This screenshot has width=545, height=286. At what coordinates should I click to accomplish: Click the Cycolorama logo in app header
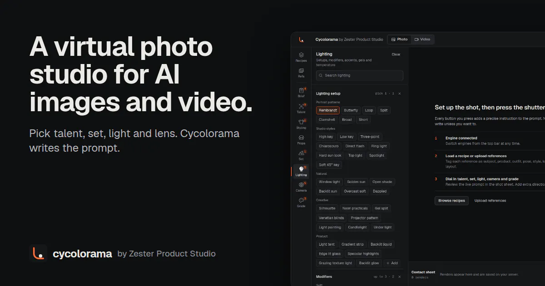point(301,39)
